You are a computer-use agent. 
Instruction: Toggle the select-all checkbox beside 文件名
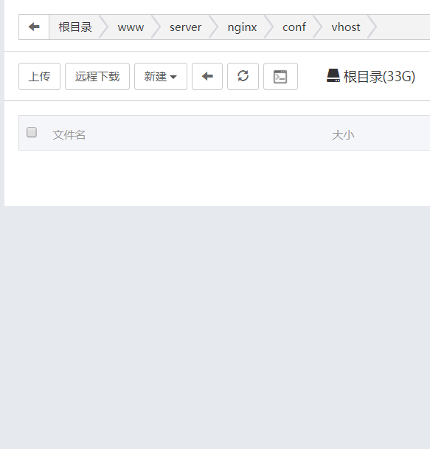[32, 133]
